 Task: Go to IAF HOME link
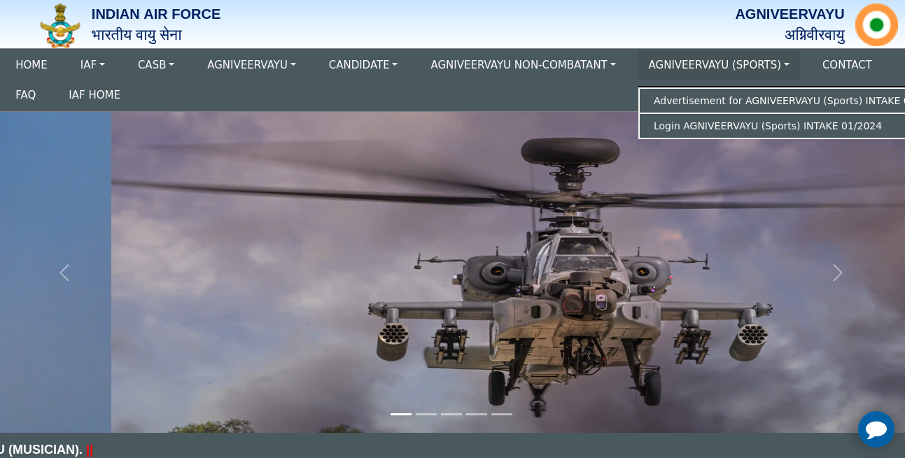pyautogui.click(x=94, y=95)
